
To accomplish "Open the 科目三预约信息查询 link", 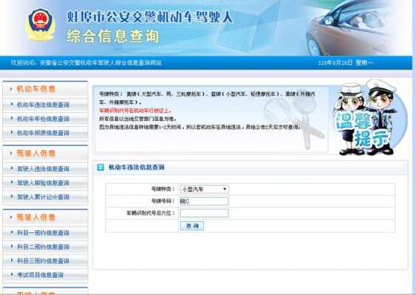I will click(x=43, y=261).
